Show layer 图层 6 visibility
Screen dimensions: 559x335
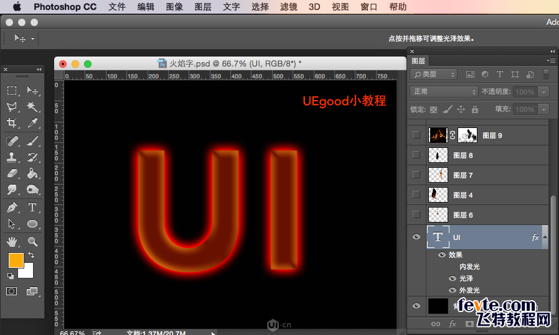[x=416, y=214]
